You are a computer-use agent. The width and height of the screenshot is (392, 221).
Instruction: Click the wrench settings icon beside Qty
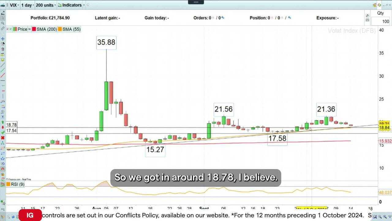pos(367,16)
